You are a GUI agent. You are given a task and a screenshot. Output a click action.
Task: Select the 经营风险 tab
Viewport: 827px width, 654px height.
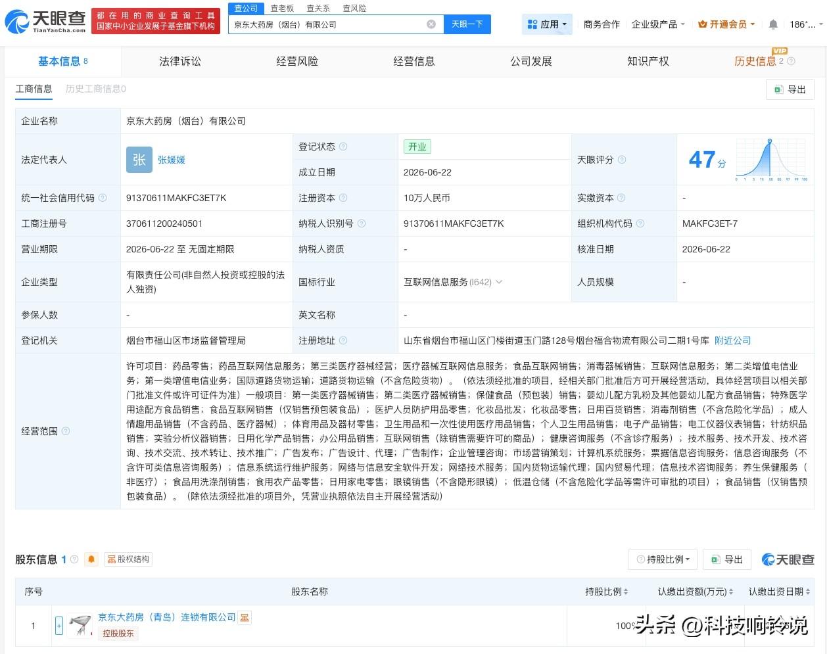297,61
